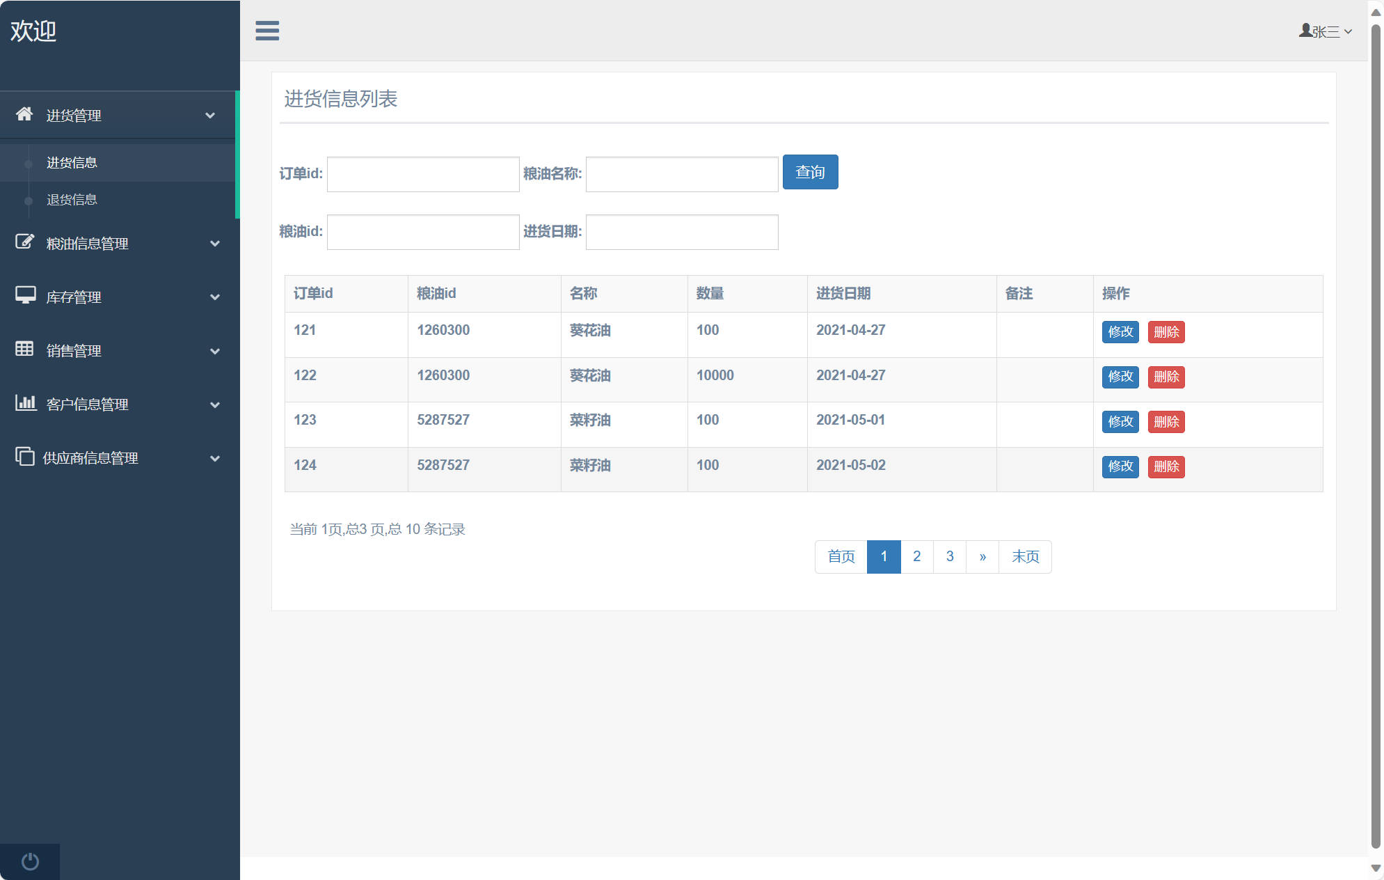Click the edit icon beside 粮油信息管理

pos(24,242)
